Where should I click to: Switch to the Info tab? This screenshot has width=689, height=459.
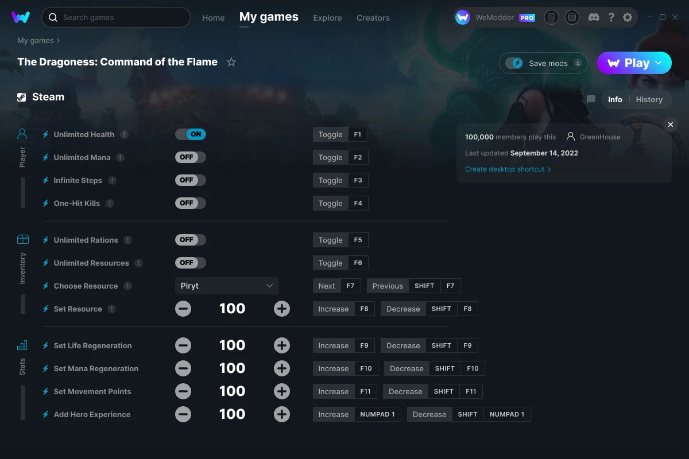pyautogui.click(x=615, y=99)
